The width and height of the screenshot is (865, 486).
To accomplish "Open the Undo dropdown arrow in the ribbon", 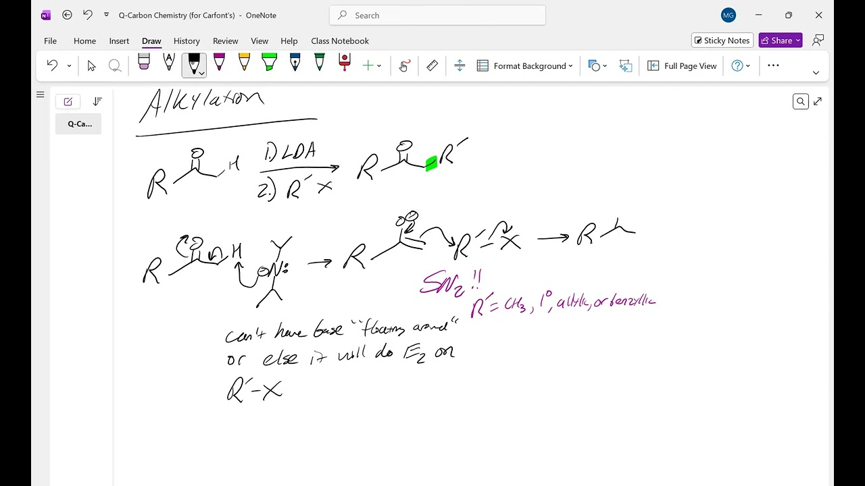I will click(x=69, y=66).
